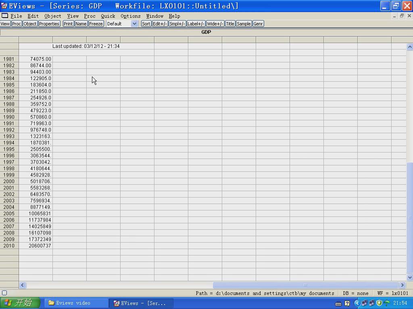Select the 2010 row header
The width and height of the screenshot is (413, 309).
(9, 246)
